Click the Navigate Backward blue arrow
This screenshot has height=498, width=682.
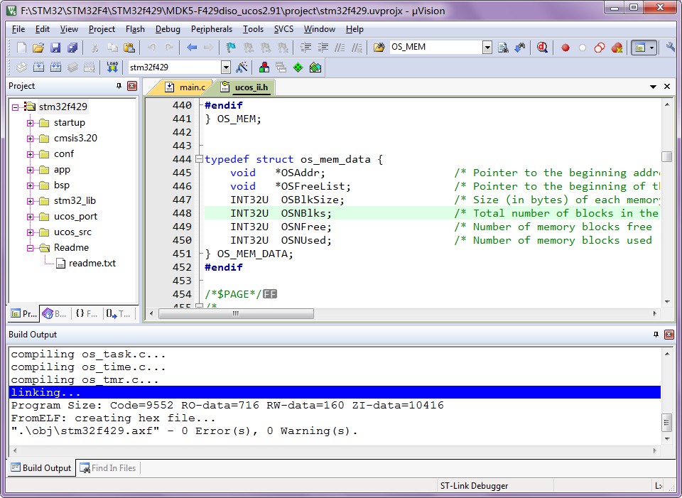pyautogui.click(x=192, y=48)
